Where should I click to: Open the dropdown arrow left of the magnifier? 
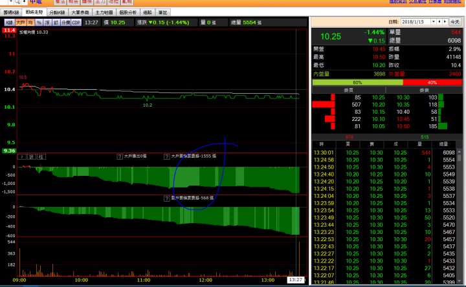click(x=11, y=2)
